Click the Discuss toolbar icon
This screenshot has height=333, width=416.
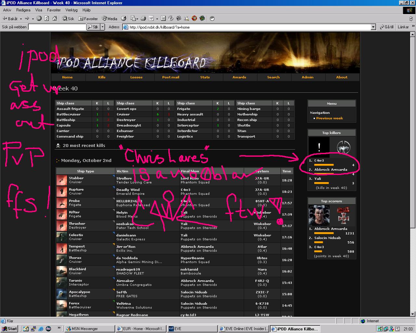[163, 19]
